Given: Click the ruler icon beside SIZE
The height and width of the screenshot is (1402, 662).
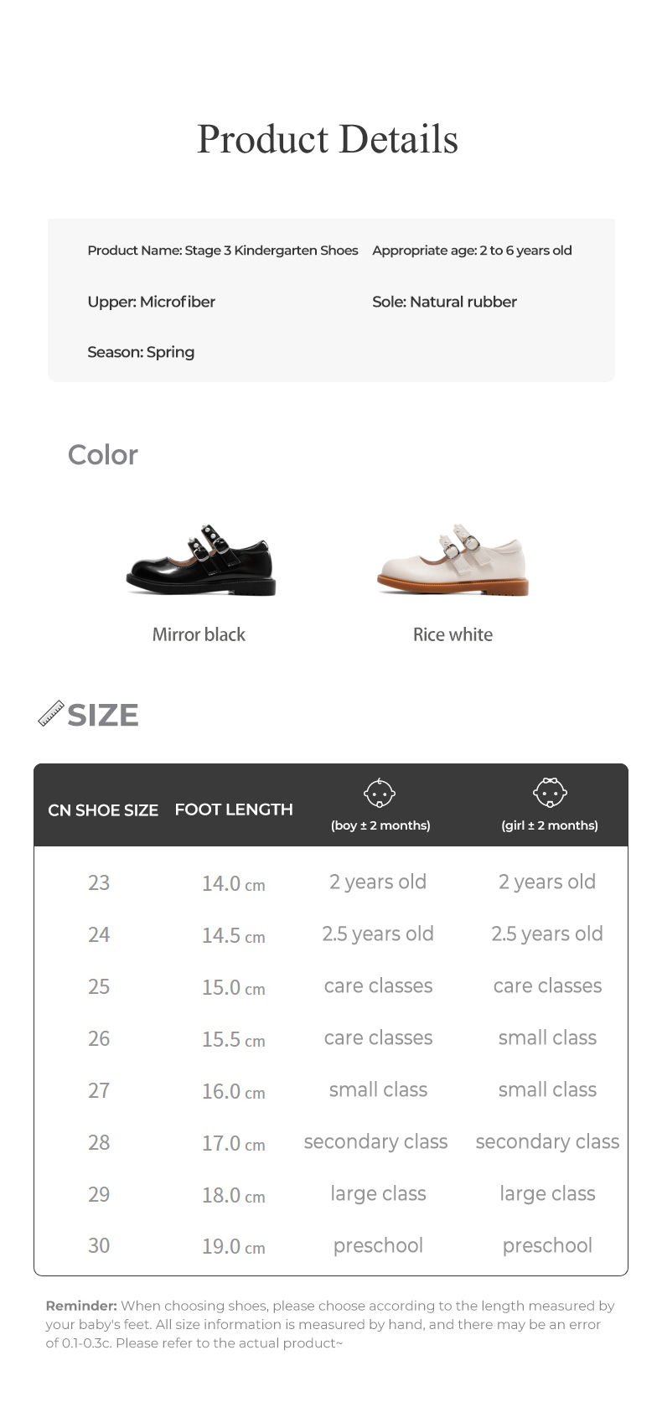Looking at the screenshot, I should pos(51,713).
